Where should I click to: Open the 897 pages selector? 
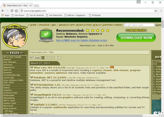pos(35,58)
